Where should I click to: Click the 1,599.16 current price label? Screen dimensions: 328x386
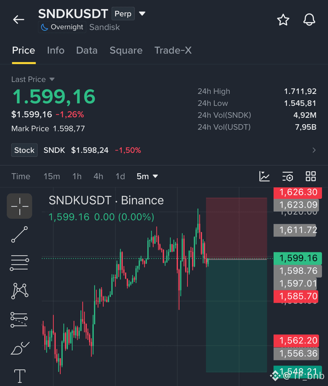pyautogui.click(x=298, y=258)
